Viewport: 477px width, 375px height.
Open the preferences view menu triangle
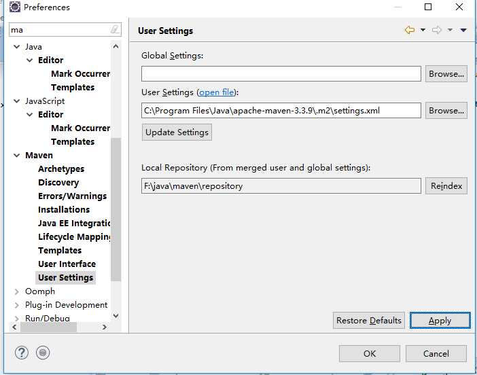pyautogui.click(x=463, y=30)
